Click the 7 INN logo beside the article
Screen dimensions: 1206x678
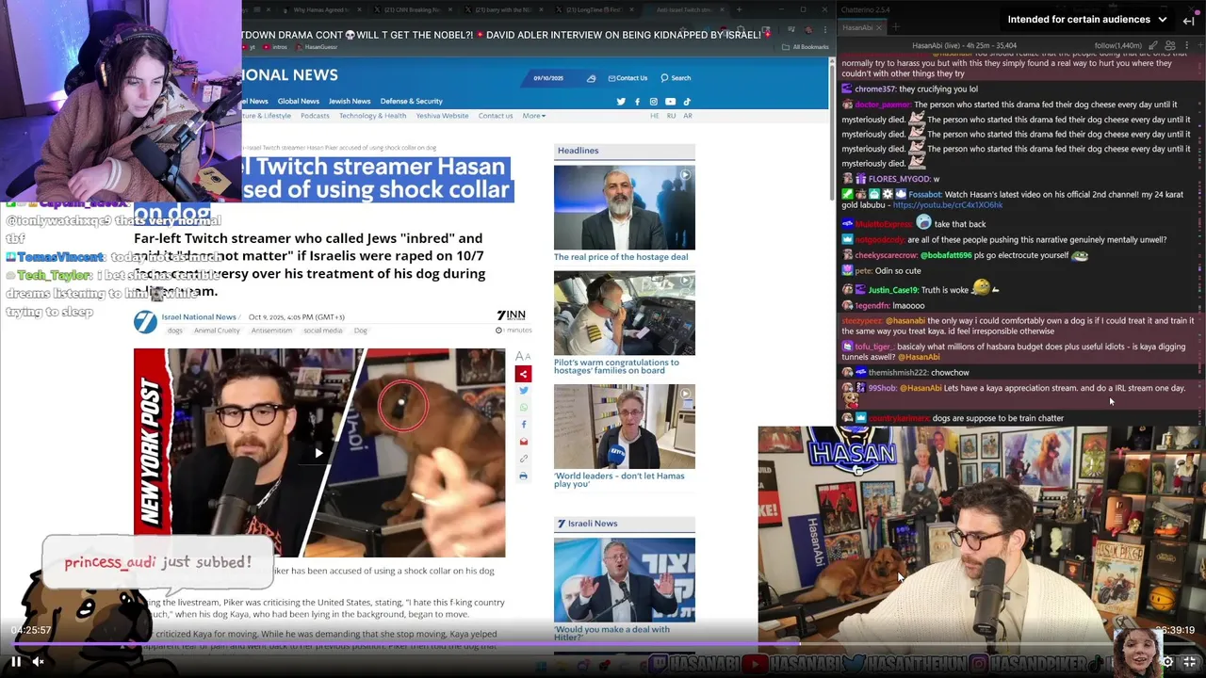pyautogui.click(x=511, y=315)
